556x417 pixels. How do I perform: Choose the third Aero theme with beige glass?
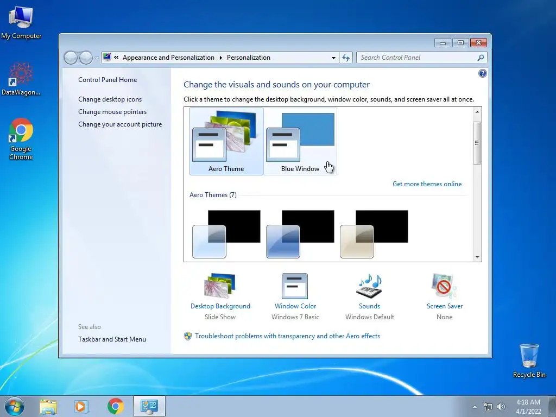click(374, 234)
